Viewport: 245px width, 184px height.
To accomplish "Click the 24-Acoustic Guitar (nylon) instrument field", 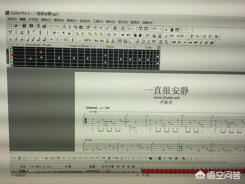I will point(68,171).
